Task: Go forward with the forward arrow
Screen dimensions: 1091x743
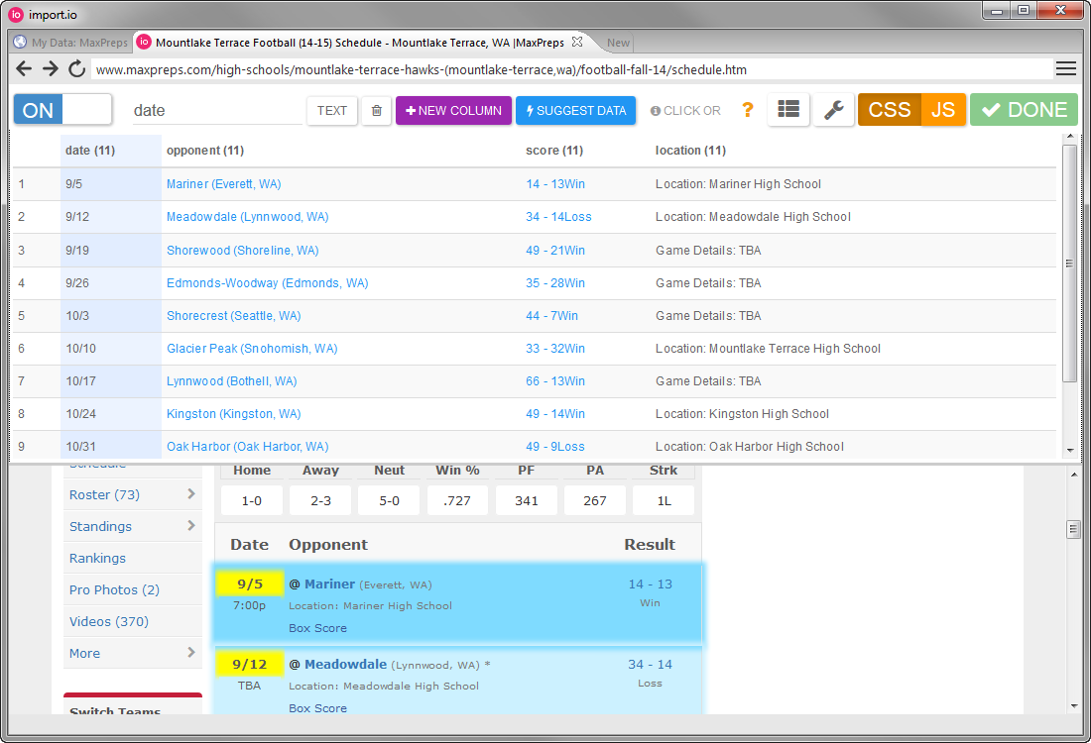Action: coord(51,68)
